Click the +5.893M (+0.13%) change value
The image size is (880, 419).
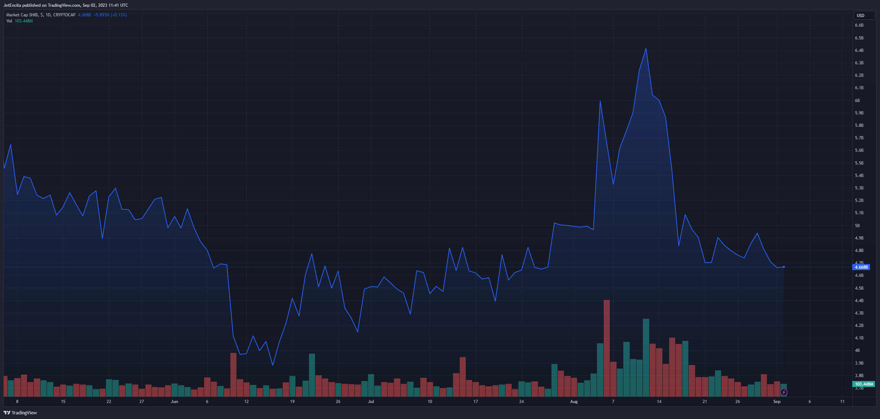tap(110, 15)
